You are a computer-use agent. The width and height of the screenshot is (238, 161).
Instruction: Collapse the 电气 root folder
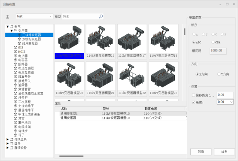click(8, 27)
